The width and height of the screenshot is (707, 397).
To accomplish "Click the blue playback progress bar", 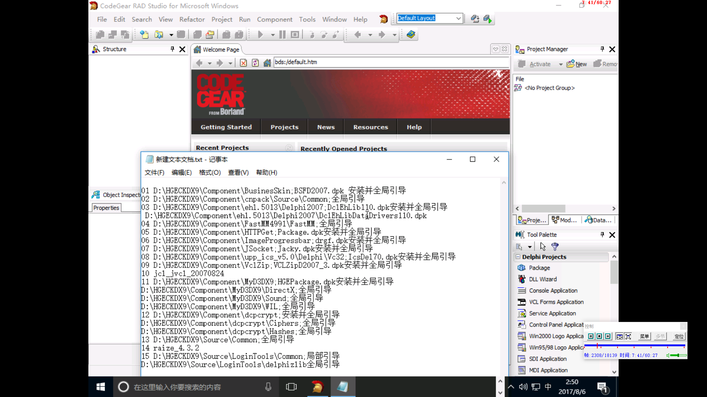I will 634,346.
